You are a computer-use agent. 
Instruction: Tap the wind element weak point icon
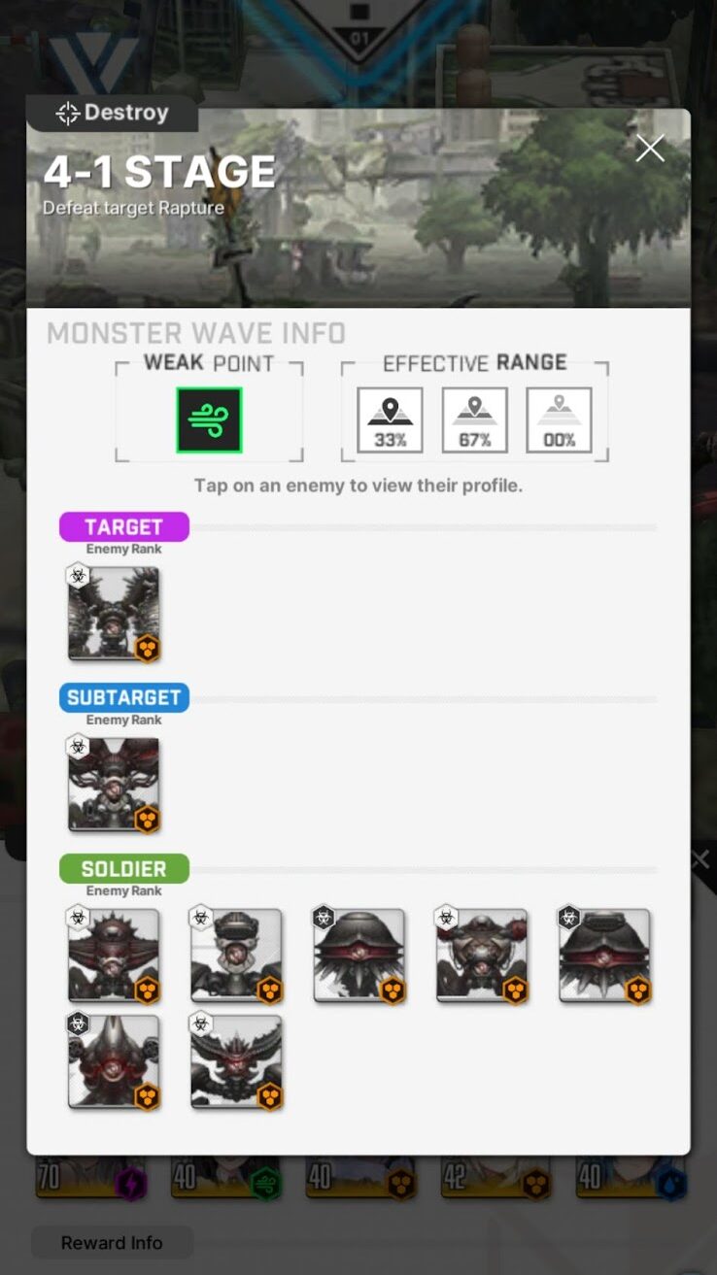[x=209, y=420]
